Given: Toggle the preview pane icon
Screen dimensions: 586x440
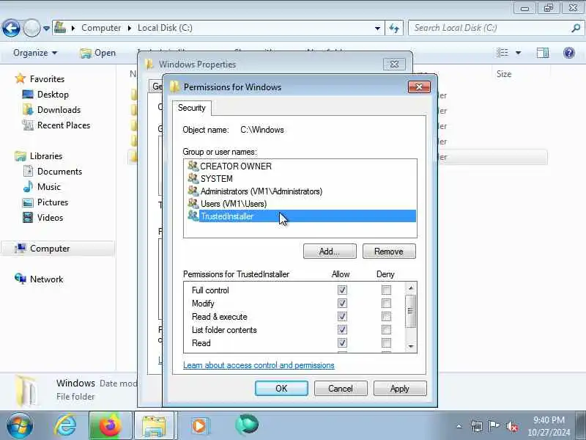Looking at the screenshot, I should point(543,53).
